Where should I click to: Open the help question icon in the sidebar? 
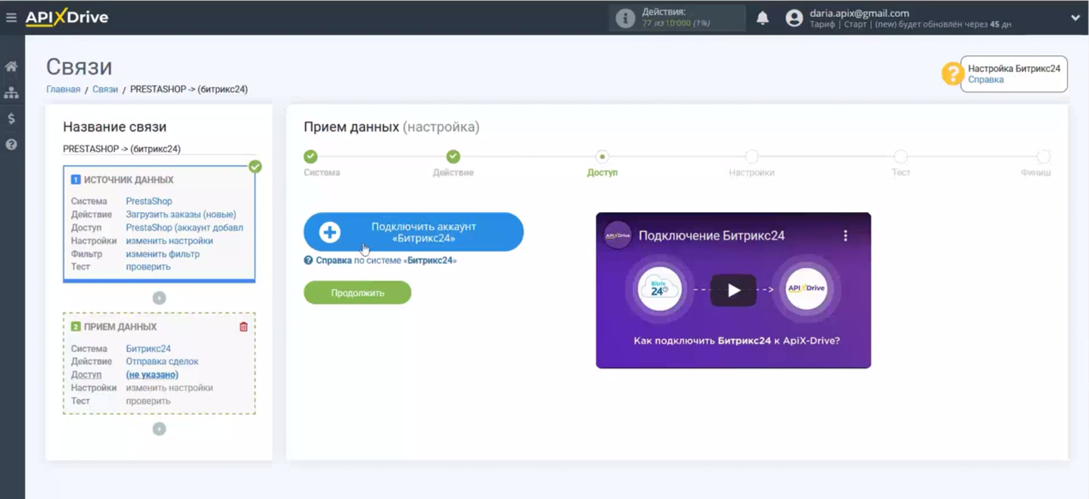point(11,144)
